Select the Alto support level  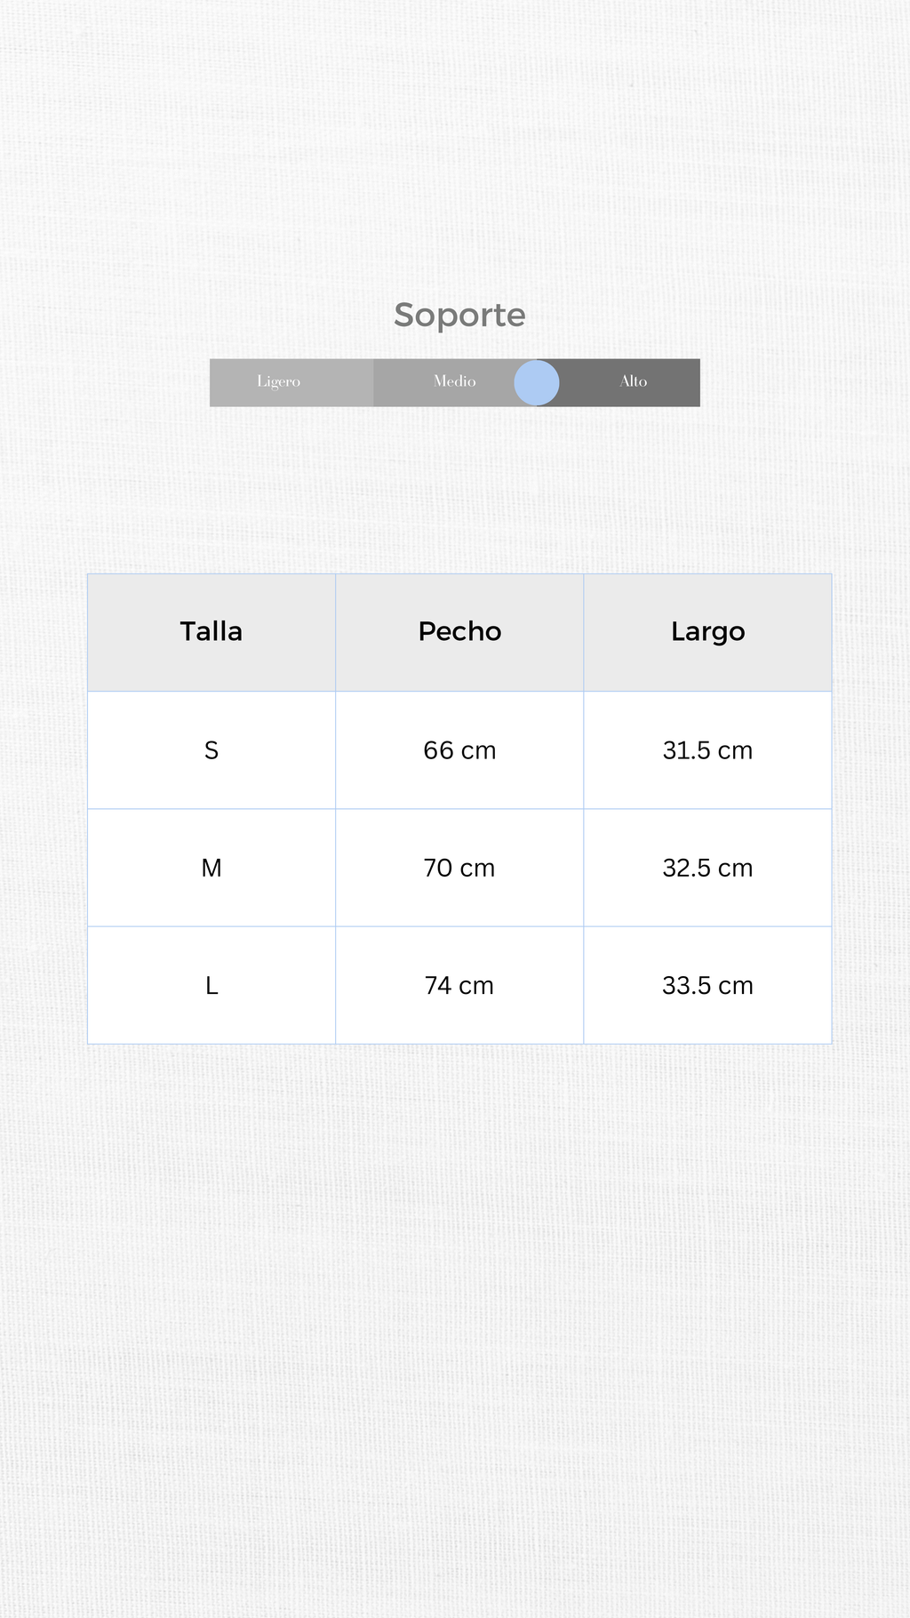click(633, 381)
